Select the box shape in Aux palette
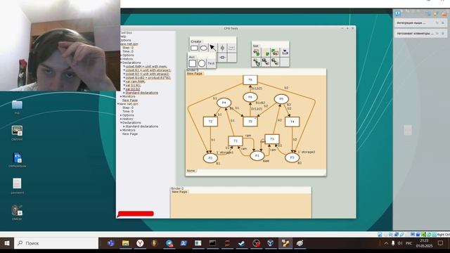The height and width of the screenshot is (253, 450). (x=193, y=63)
